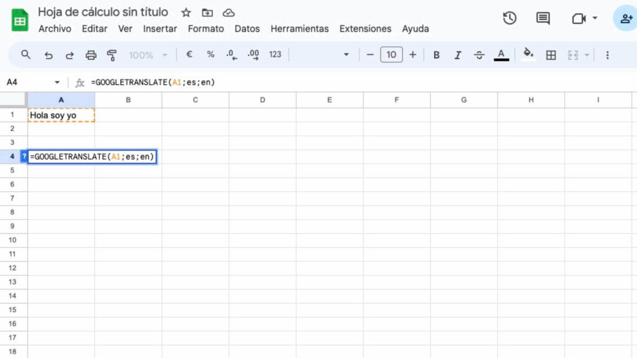Viewport: 637px width, 358px height.
Task: Open the Editar menu
Action: (94, 29)
